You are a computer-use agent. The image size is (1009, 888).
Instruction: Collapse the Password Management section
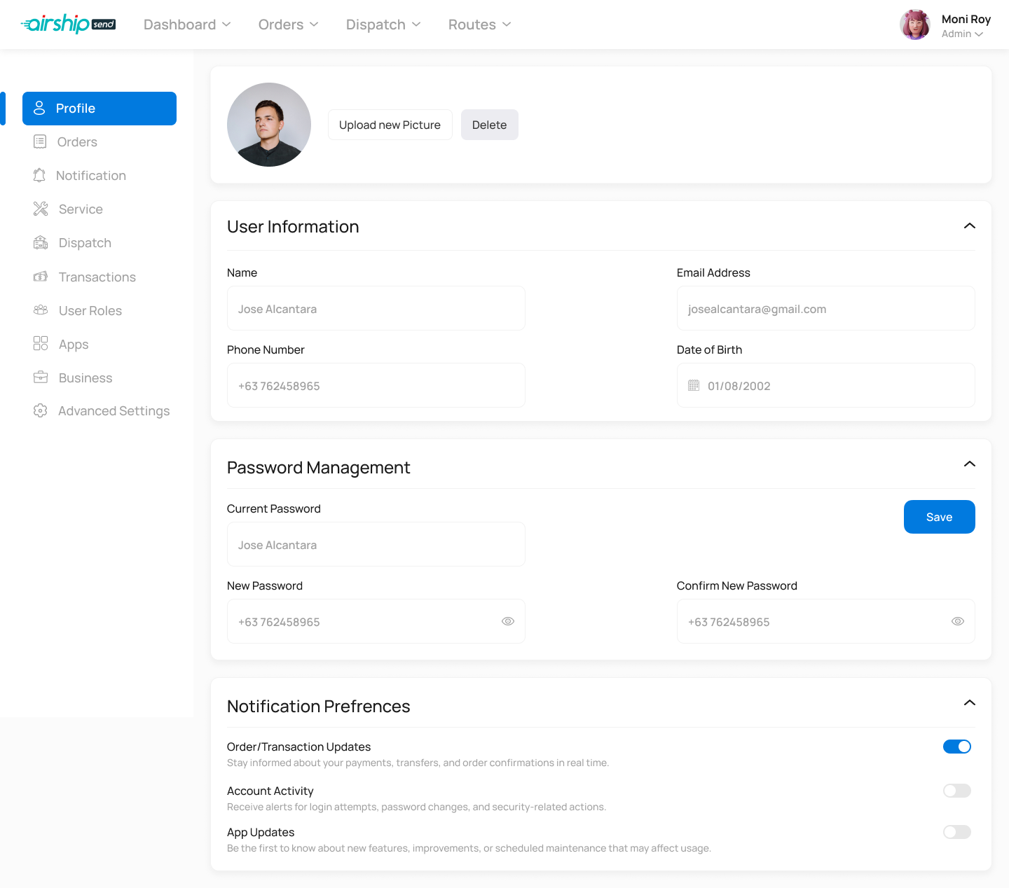click(x=970, y=464)
